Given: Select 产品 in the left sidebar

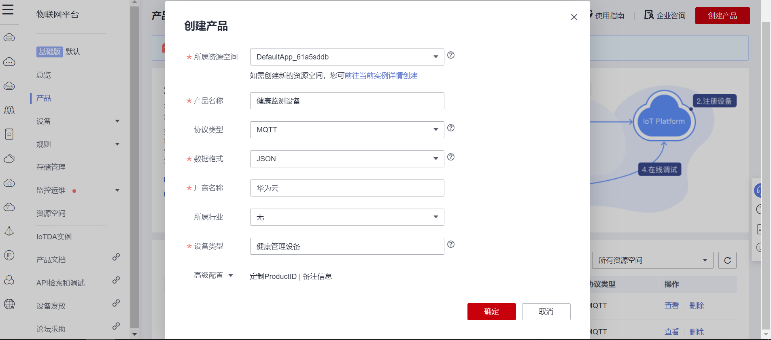Looking at the screenshot, I should point(44,98).
